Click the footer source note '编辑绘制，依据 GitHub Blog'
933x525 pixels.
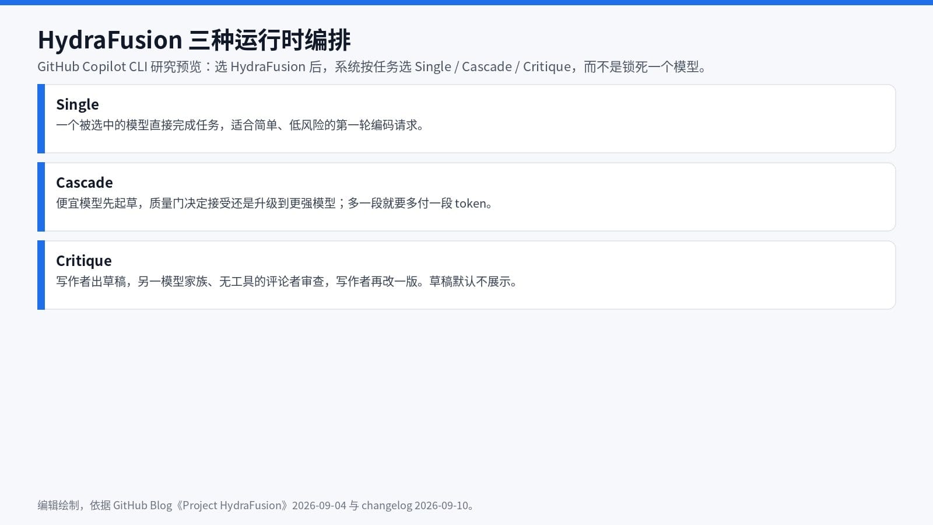pyautogui.click(x=257, y=505)
